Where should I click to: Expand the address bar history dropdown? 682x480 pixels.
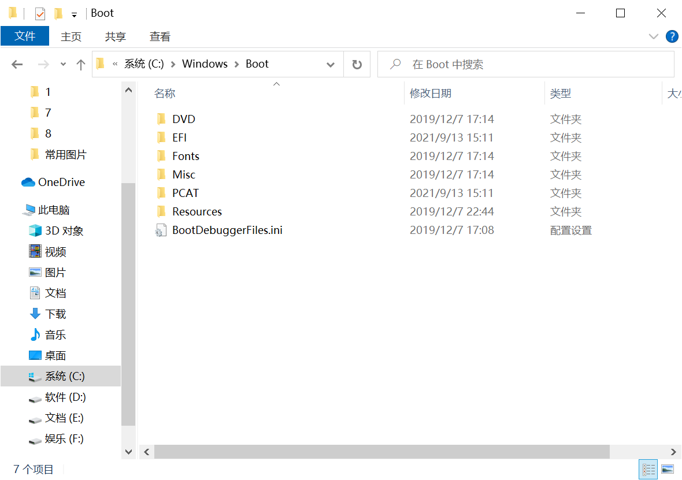[331, 64]
